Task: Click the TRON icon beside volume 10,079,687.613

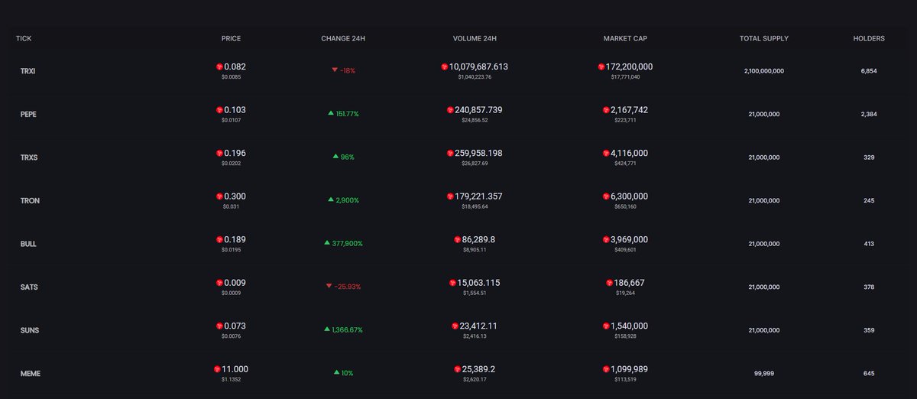Action: point(445,67)
